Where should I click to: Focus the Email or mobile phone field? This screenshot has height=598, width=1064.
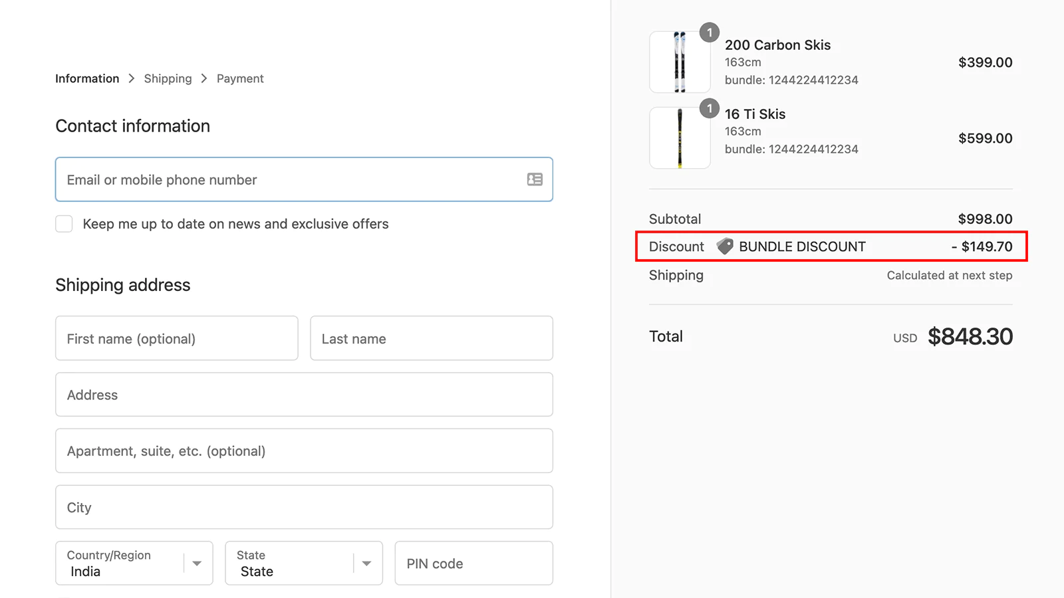(x=293, y=179)
